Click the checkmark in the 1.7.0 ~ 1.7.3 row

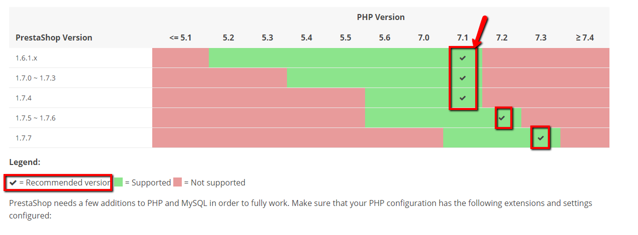point(463,78)
